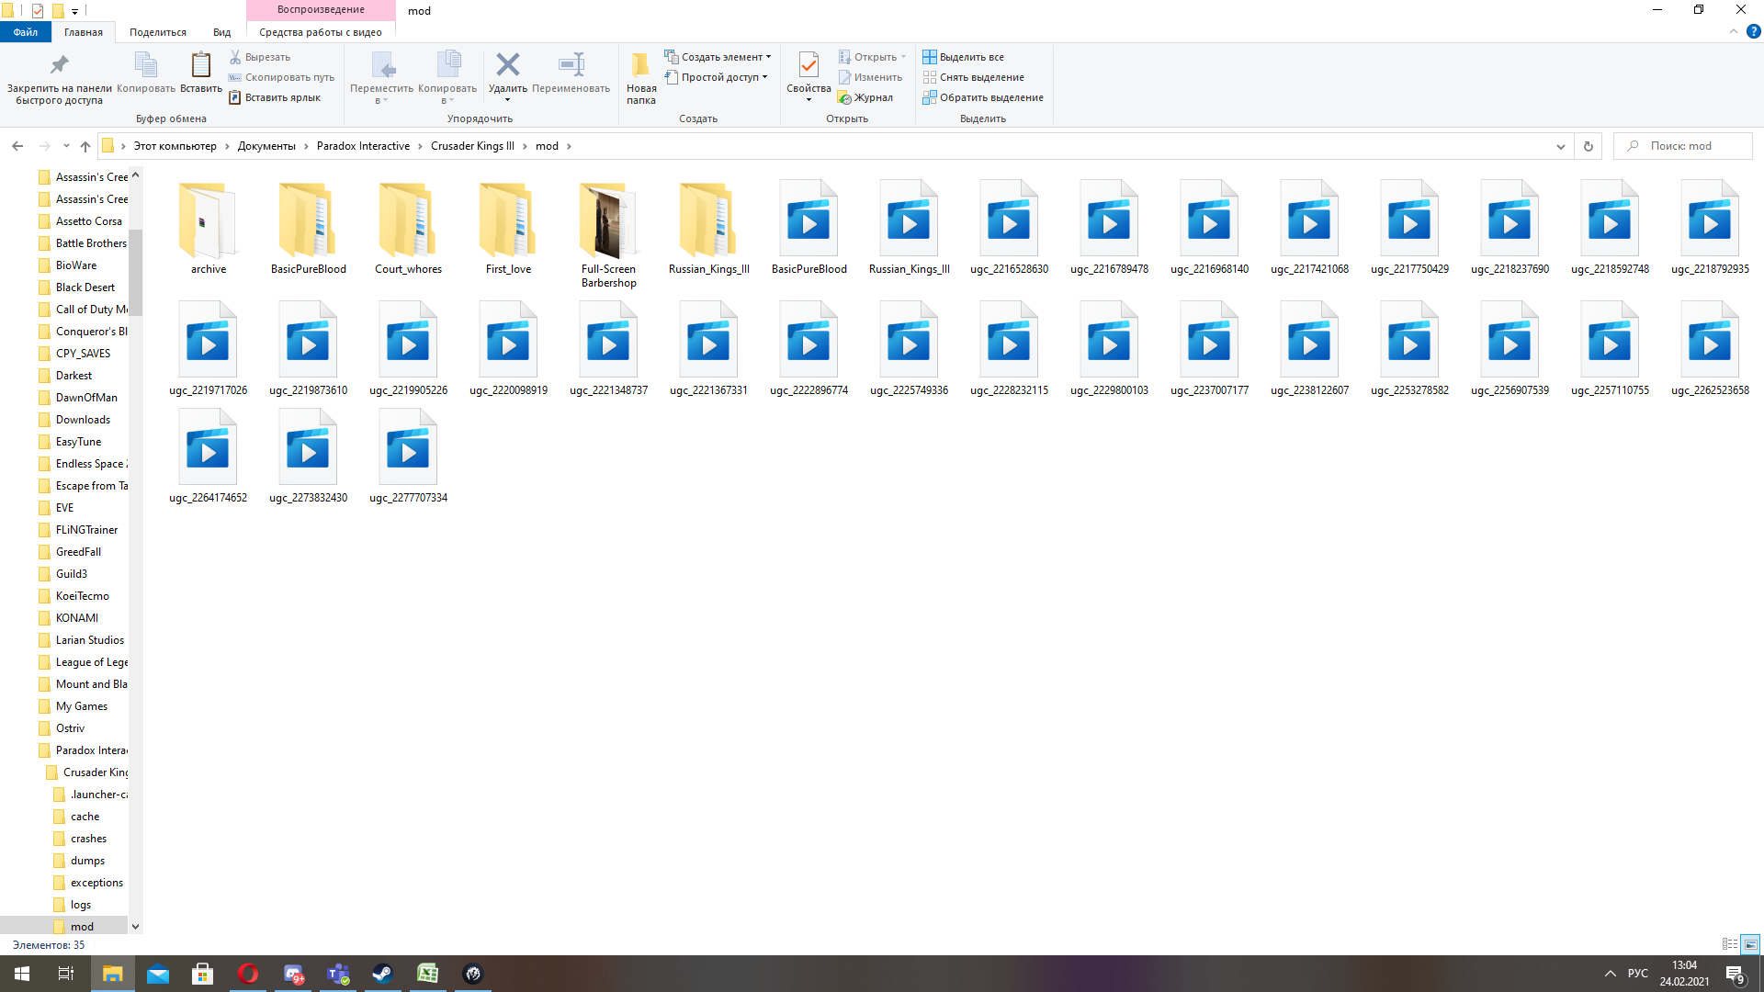The width and height of the screenshot is (1764, 992).
Task: Select the file ugc_2222896774
Action: click(808, 349)
